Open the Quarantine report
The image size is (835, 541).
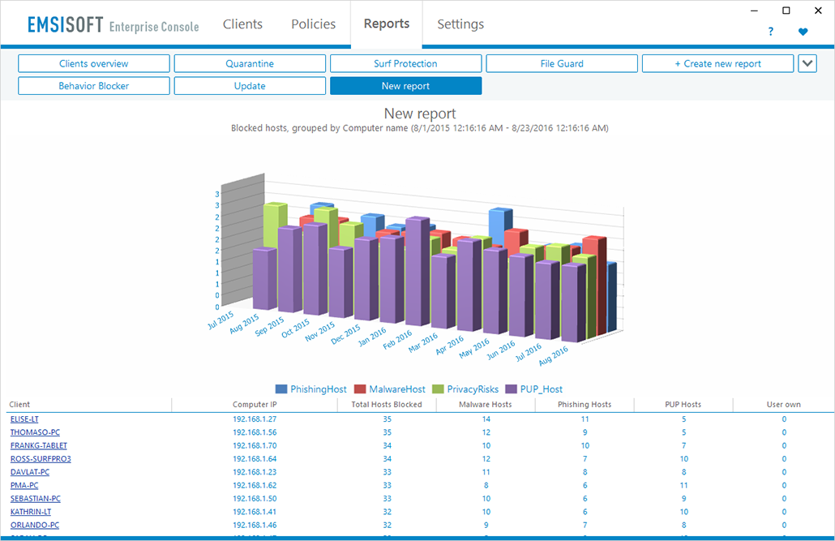(250, 63)
